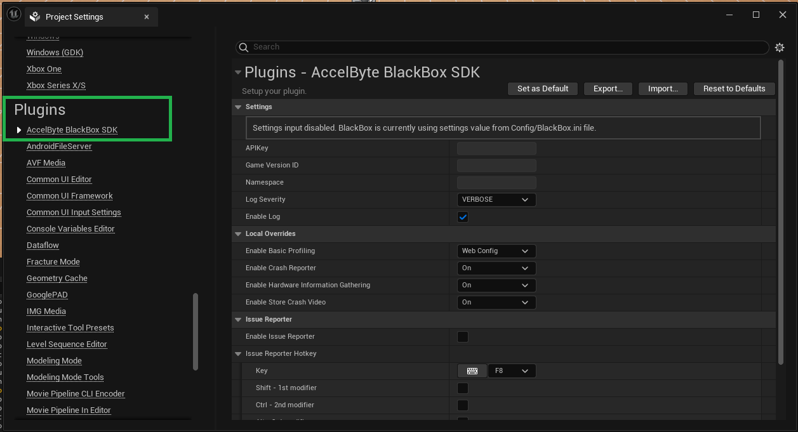Enable Shift - 1st modifier checkbox
The width and height of the screenshot is (798, 432).
463,388
